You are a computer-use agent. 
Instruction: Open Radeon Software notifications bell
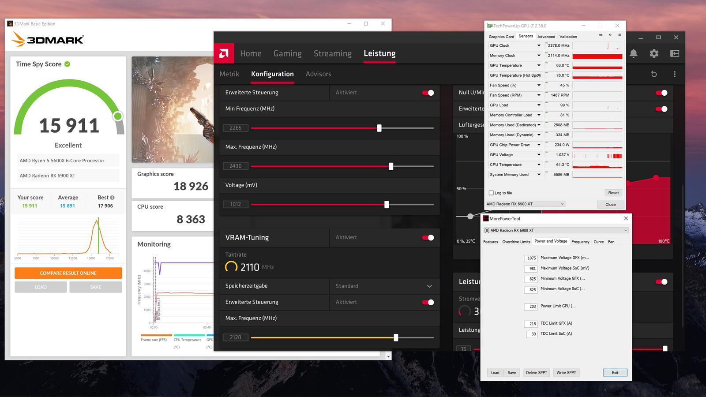[634, 53]
